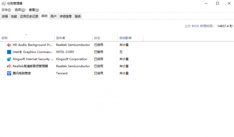Click the Tencent publisher cell
234x137 pixels.
point(62,73)
